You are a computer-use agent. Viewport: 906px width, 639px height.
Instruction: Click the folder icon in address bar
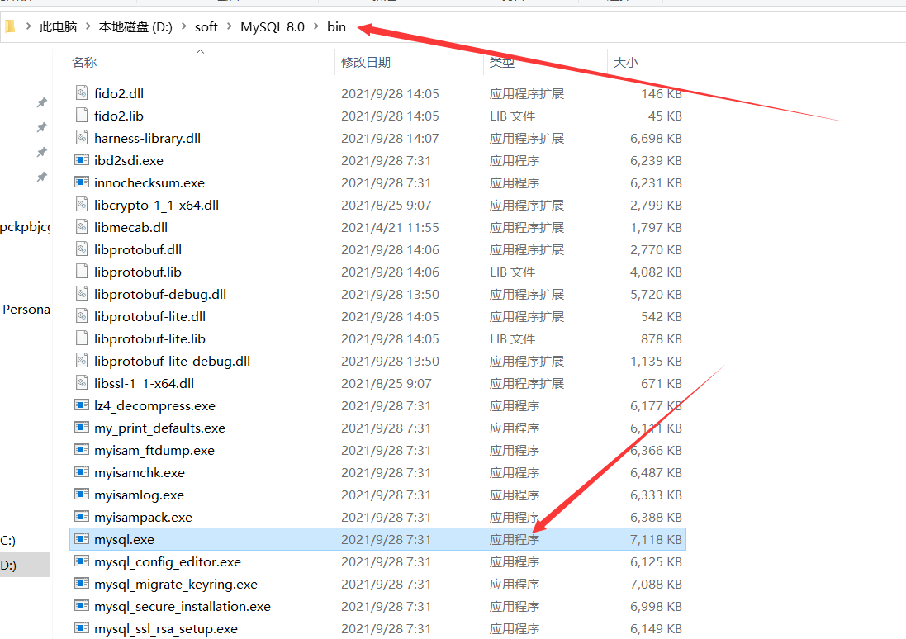pos(10,26)
